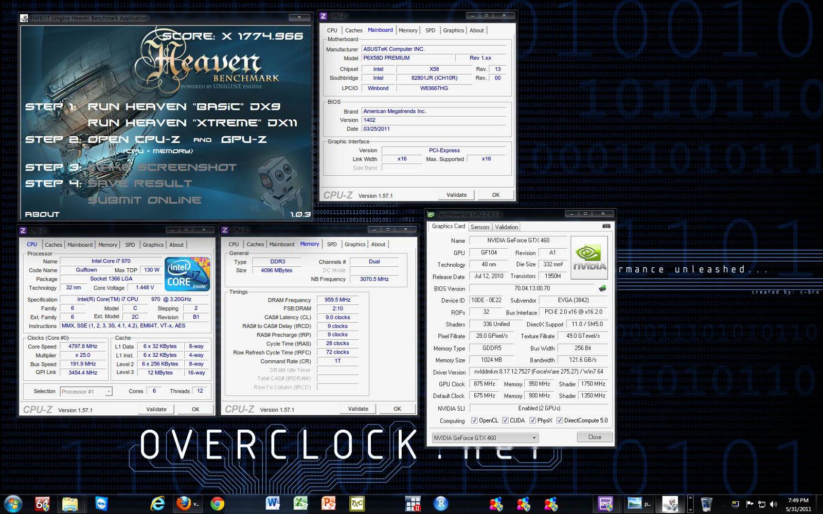Switch to the Heaven robot taskbar button
Screen dimensions: 823x514
[670, 504]
